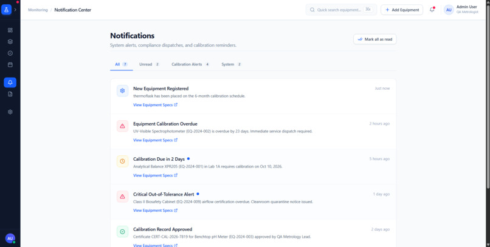Click the Critical Out-of-Tolerance warning icon
Image resolution: width=490 pixels, height=247 pixels.
(x=123, y=197)
